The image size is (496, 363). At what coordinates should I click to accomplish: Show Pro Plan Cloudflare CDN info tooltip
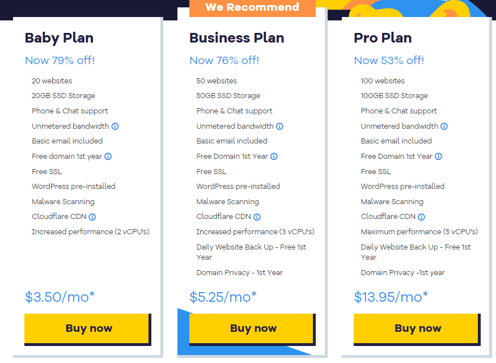point(421,217)
